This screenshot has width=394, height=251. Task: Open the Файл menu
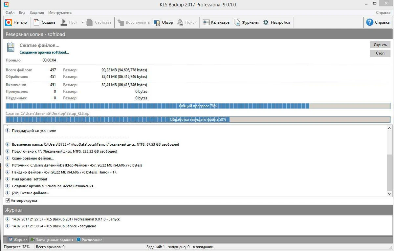tap(10, 12)
